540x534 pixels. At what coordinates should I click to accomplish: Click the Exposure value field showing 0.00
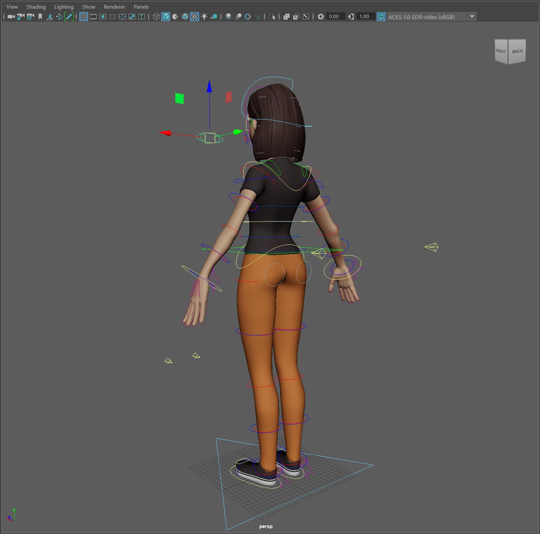click(335, 17)
